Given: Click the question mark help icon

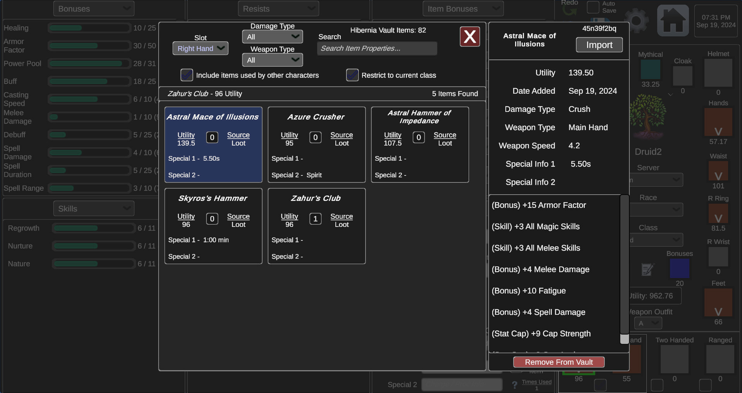Looking at the screenshot, I should coord(514,384).
